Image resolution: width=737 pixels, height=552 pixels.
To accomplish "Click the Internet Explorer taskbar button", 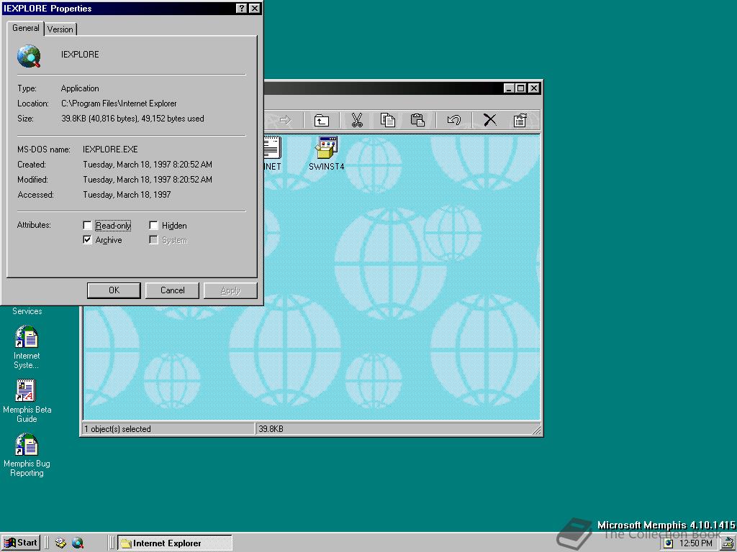I will pos(174,543).
